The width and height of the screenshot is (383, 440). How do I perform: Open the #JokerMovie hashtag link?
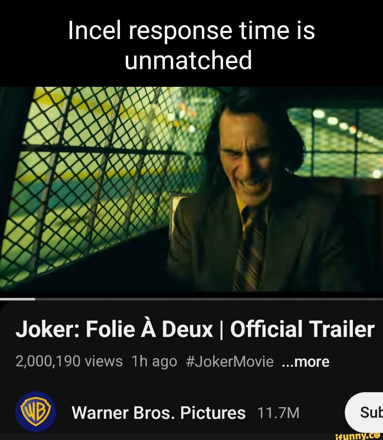click(229, 362)
